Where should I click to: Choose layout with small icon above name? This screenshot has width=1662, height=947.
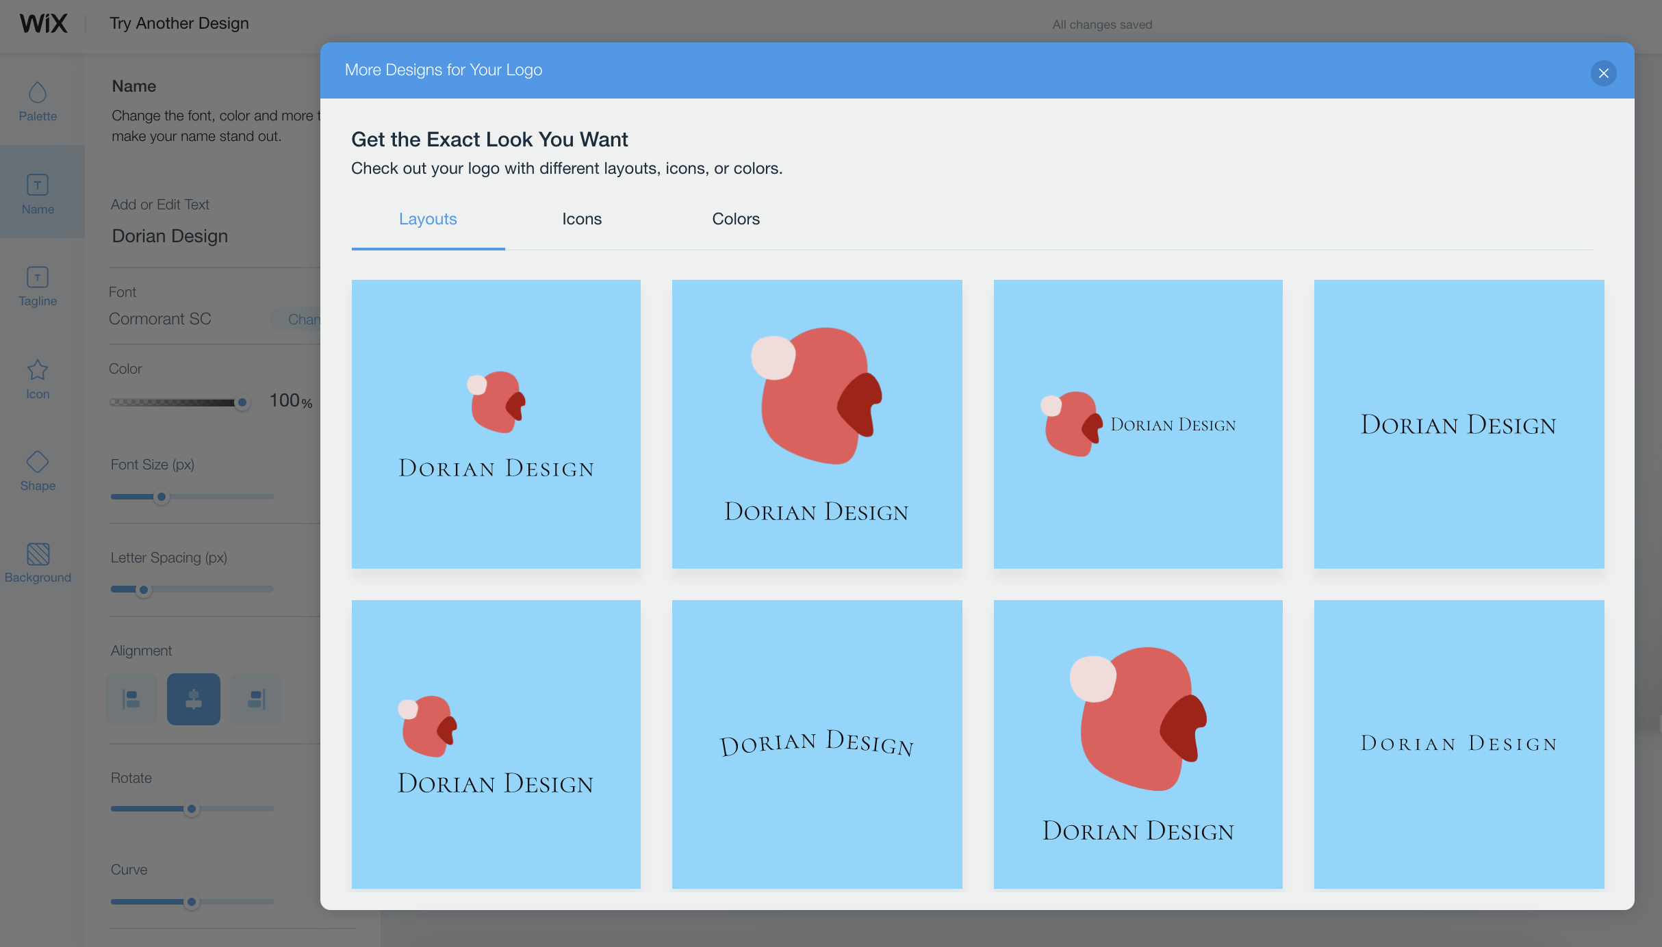[x=496, y=424]
